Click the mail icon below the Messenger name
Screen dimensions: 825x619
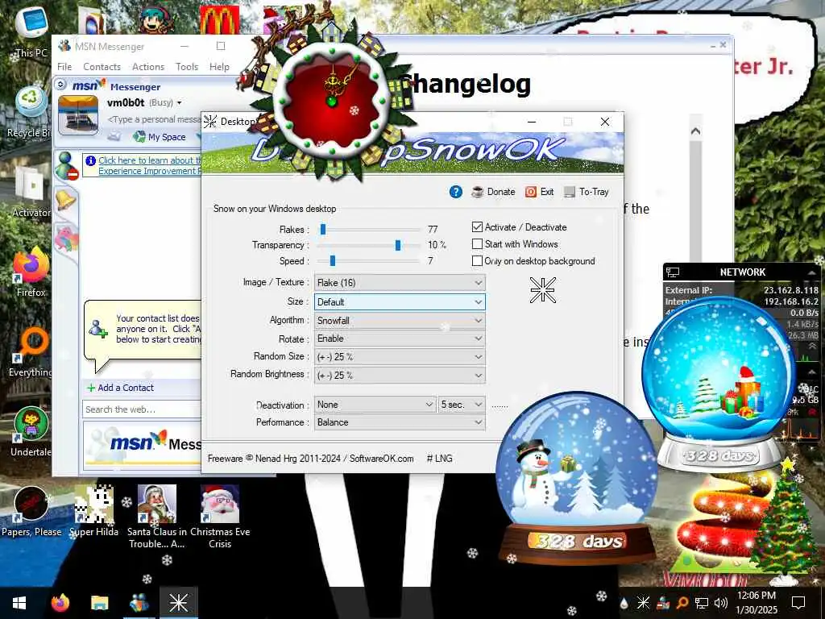[114, 137]
